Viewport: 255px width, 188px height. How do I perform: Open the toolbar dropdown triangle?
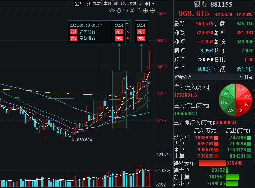click(x=153, y=4)
